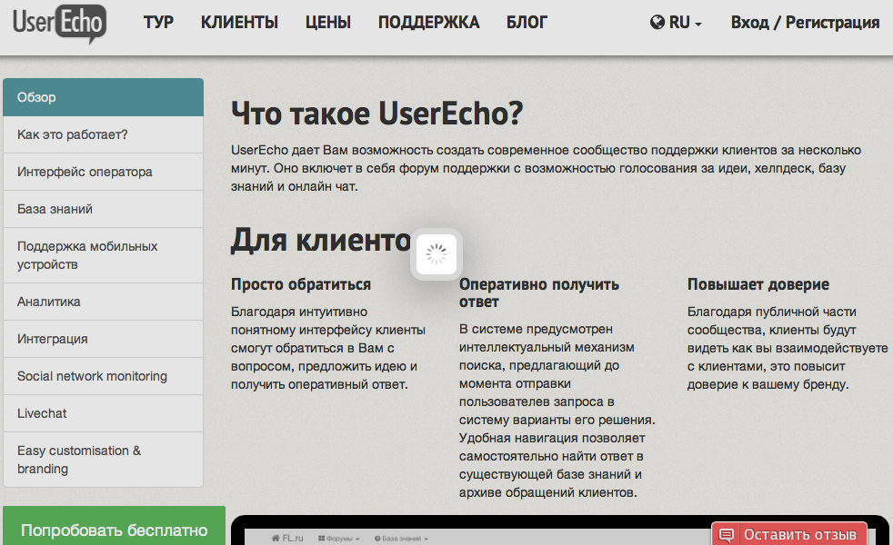Open Поддержка мобильных устройств section
The image size is (893, 545).
(103, 255)
